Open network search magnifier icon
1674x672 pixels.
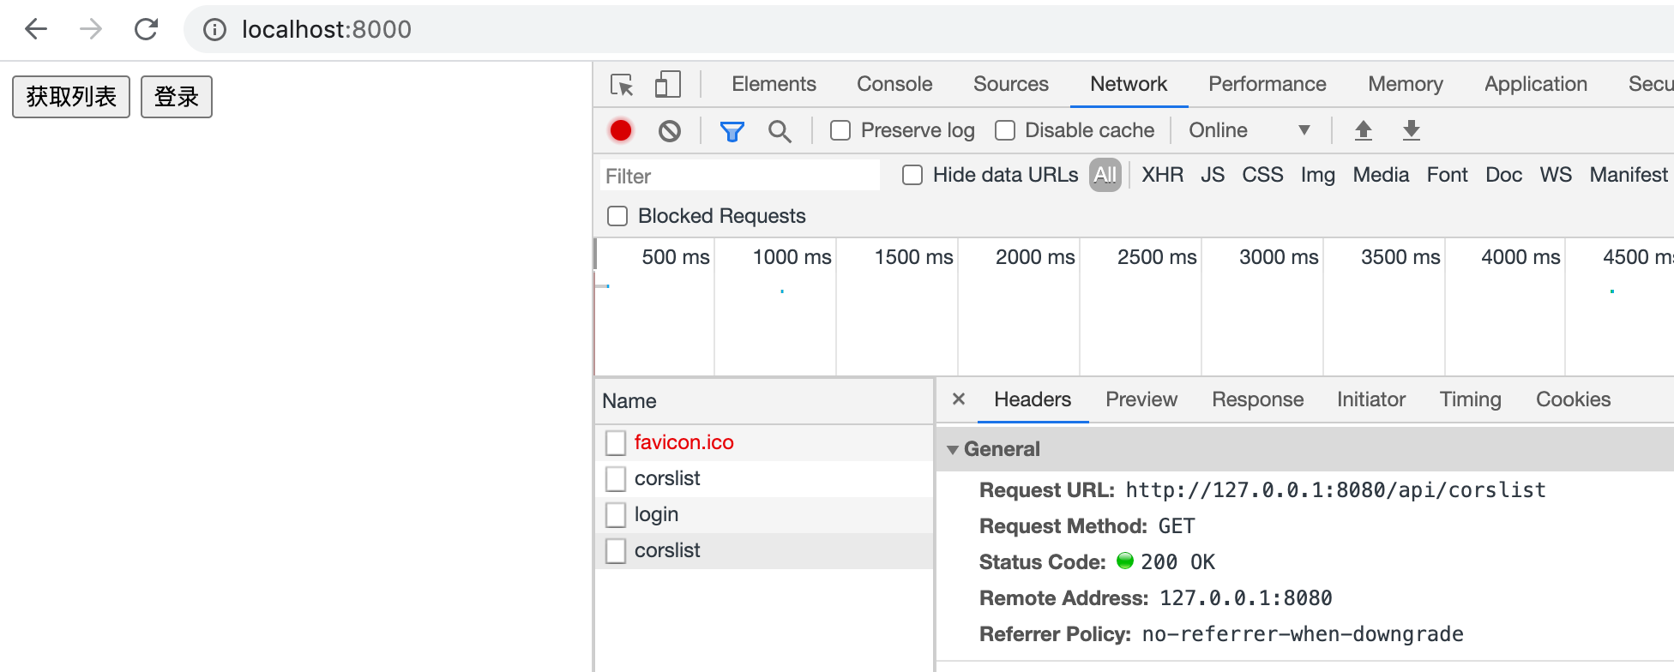point(780,131)
